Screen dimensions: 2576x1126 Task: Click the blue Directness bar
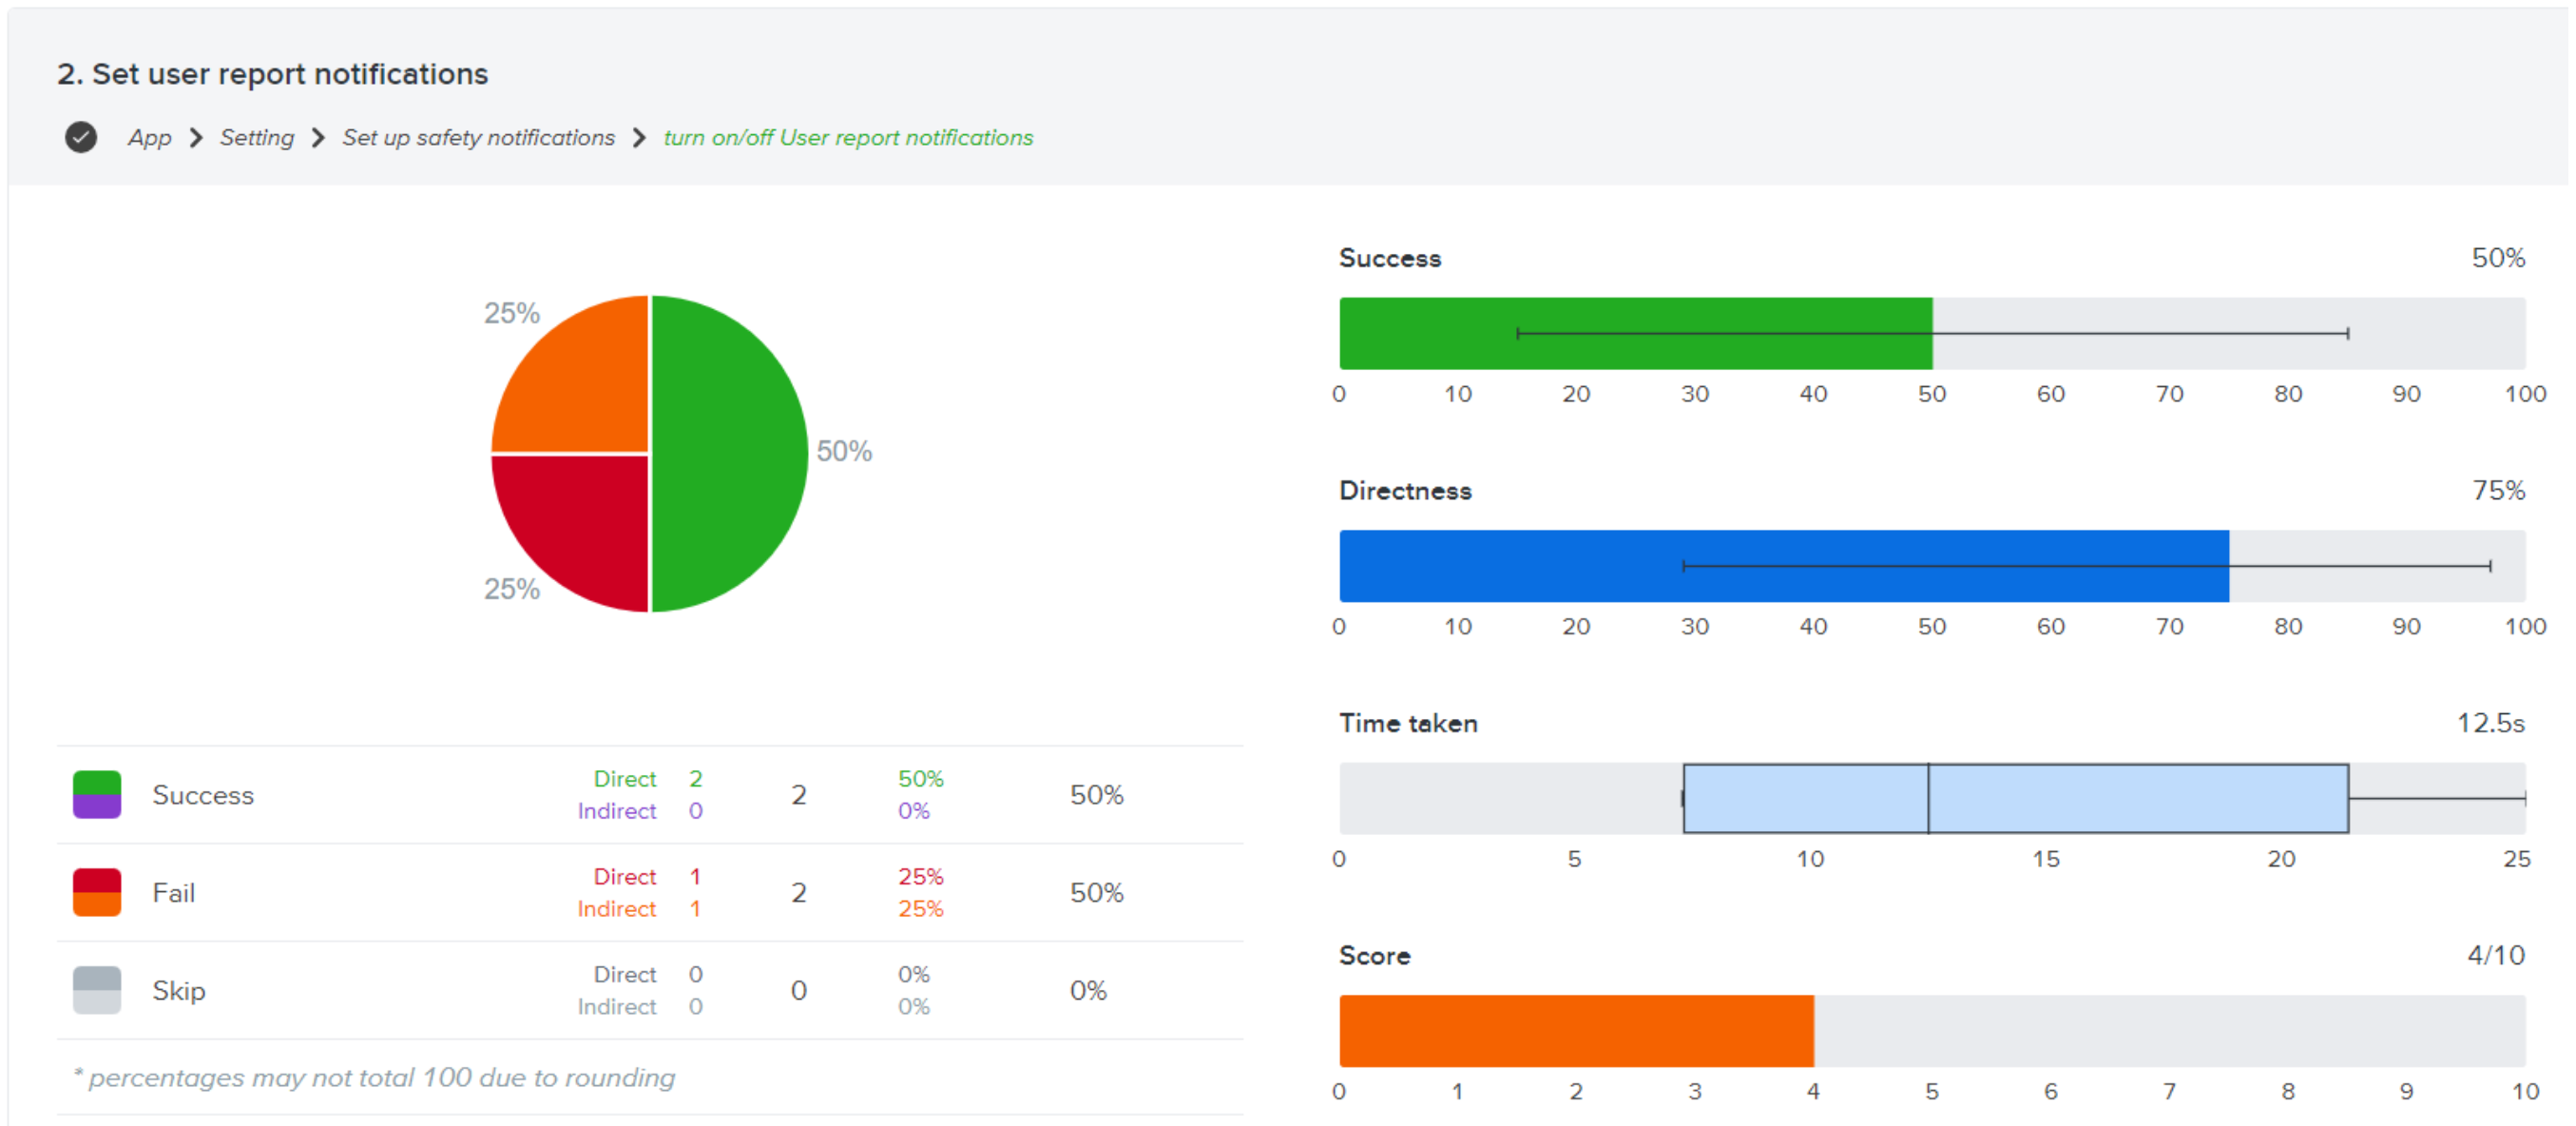1783,566
